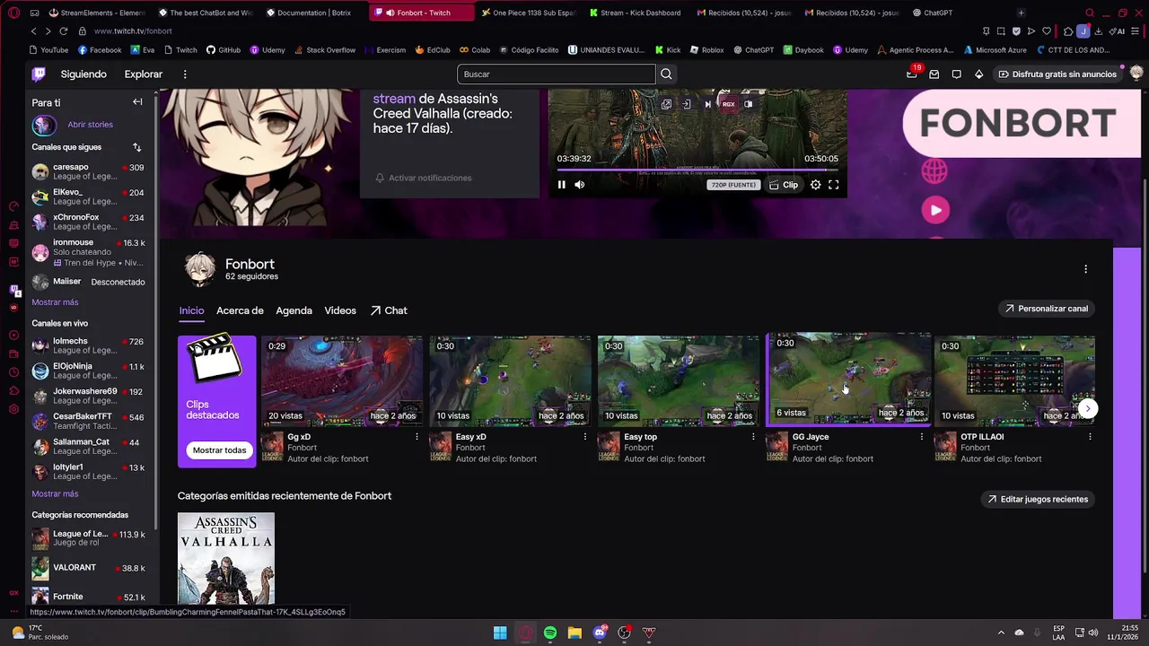
Task: Open Spotify from the taskbar
Action: coord(550,633)
